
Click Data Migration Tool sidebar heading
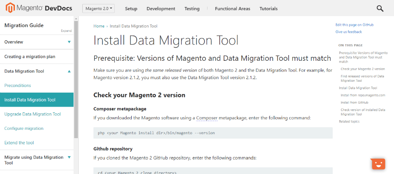click(x=24, y=71)
